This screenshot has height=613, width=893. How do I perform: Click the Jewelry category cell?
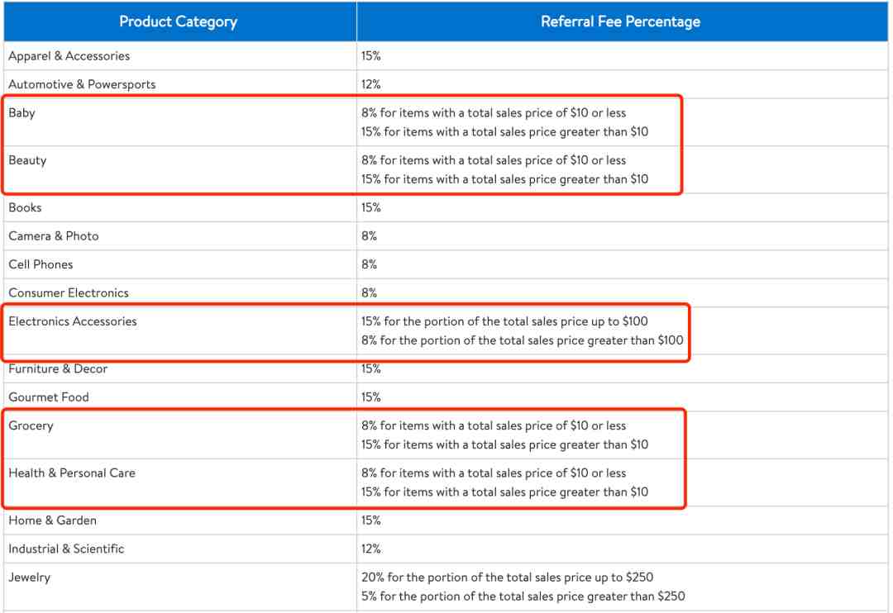(x=30, y=577)
